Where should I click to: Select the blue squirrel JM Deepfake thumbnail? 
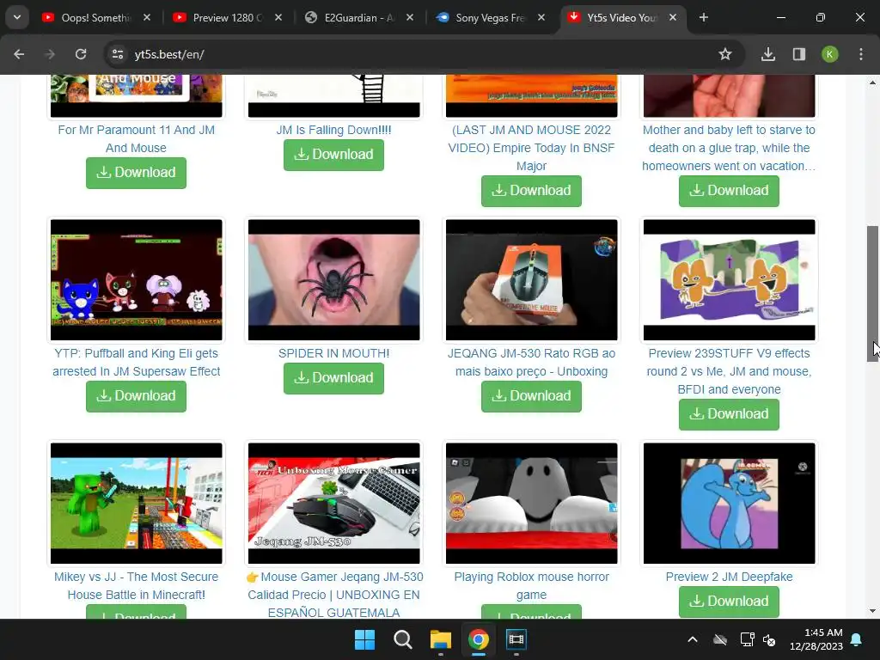pos(729,503)
